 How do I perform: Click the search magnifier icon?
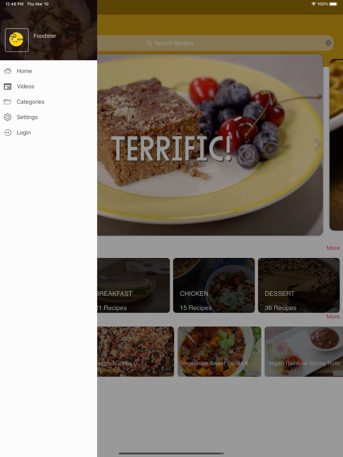[x=149, y=43]
